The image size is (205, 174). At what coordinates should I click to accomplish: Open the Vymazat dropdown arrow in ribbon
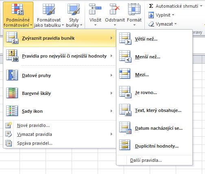pos(176,24)
